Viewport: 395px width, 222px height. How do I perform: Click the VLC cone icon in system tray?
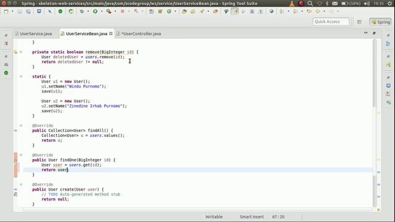pyautogui.click(x=292, y=4)
